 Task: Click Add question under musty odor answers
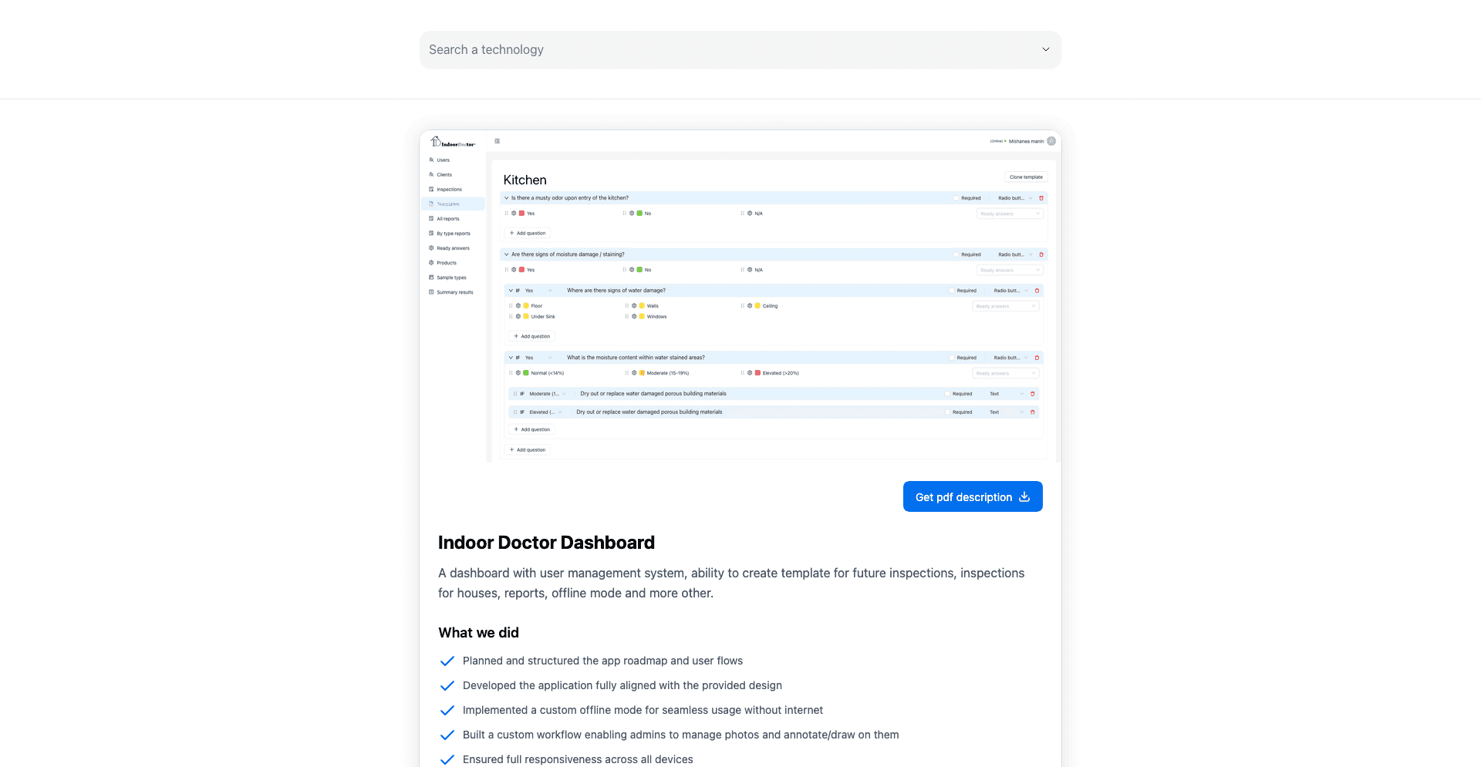528,233
